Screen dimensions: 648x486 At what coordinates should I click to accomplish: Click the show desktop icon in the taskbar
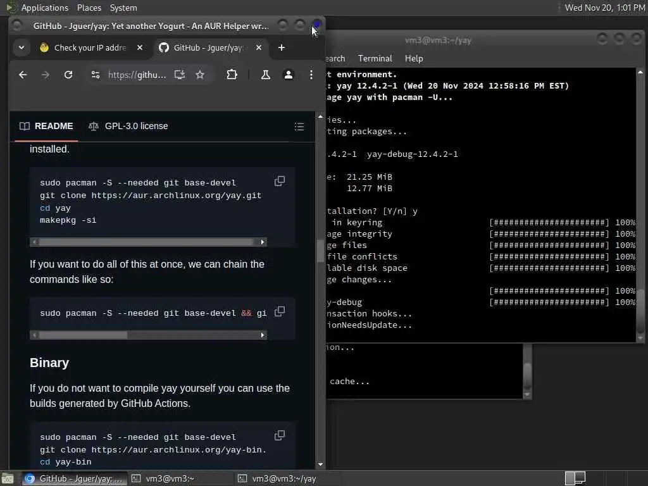pos(8,478)
